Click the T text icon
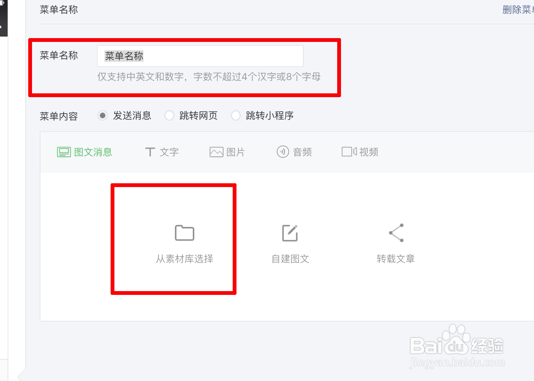The height and width of the screenshot is (381, 534). [x=150, y=152]
